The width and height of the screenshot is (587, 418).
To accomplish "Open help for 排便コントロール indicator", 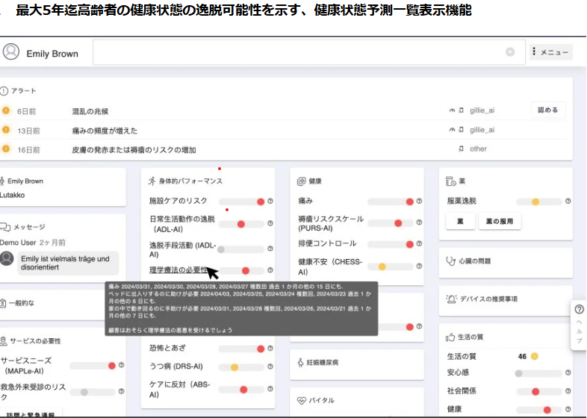I will [419, 243].
